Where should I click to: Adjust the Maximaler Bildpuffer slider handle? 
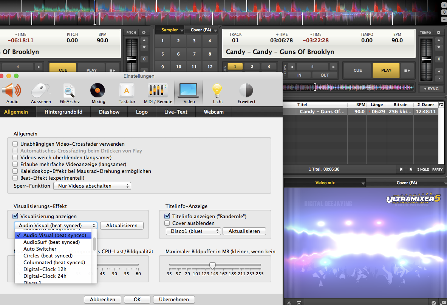pos(212,265)
